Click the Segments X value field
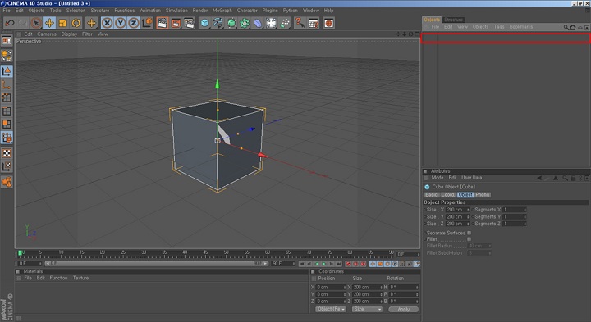 [x=515, y=210]
